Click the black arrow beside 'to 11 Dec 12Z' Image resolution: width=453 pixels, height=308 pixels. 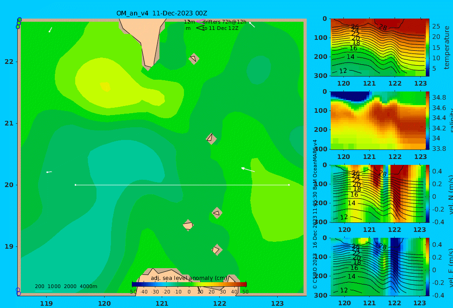200,28
